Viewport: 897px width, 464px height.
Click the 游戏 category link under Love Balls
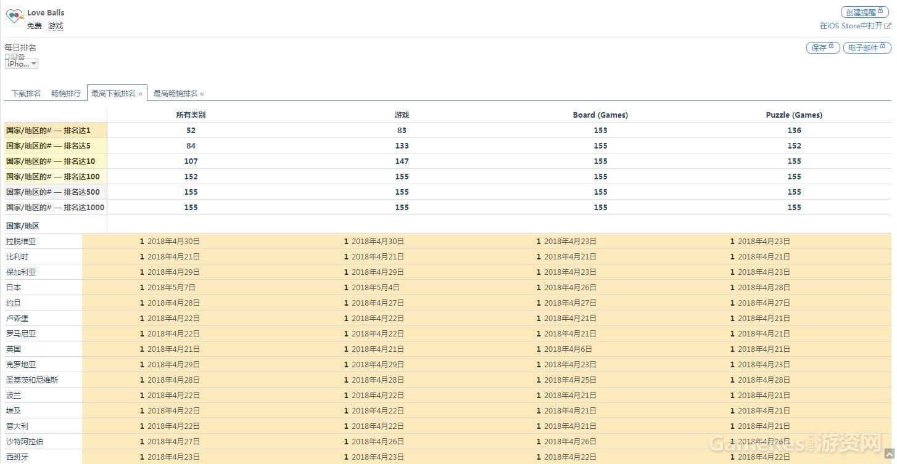(56, 26)
